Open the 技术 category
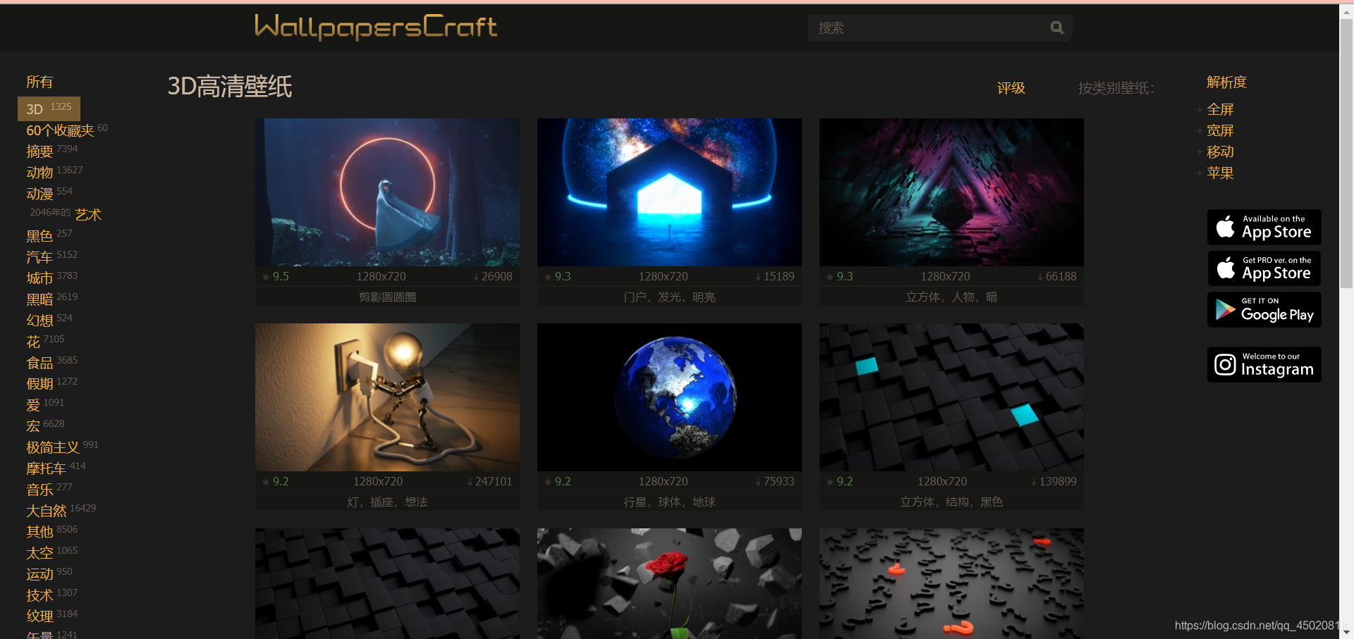This screenshot has height=639, width=1354. (x=39, y=595)
